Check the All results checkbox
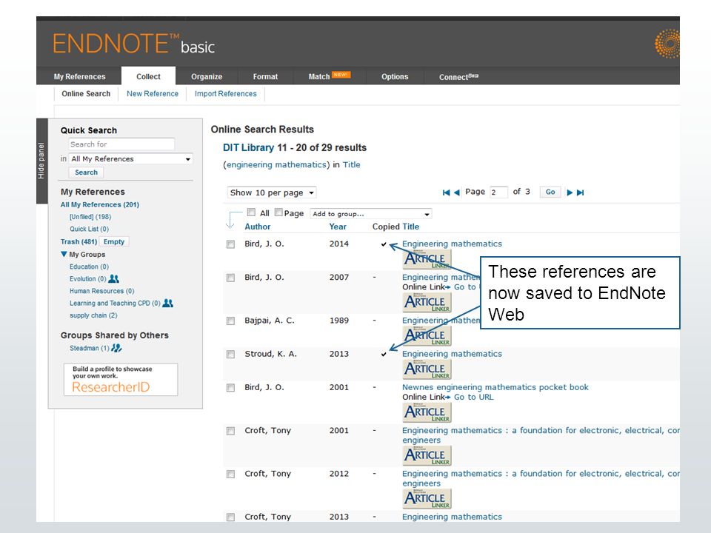Screen dimensions: 711x533 coord(251,212)
